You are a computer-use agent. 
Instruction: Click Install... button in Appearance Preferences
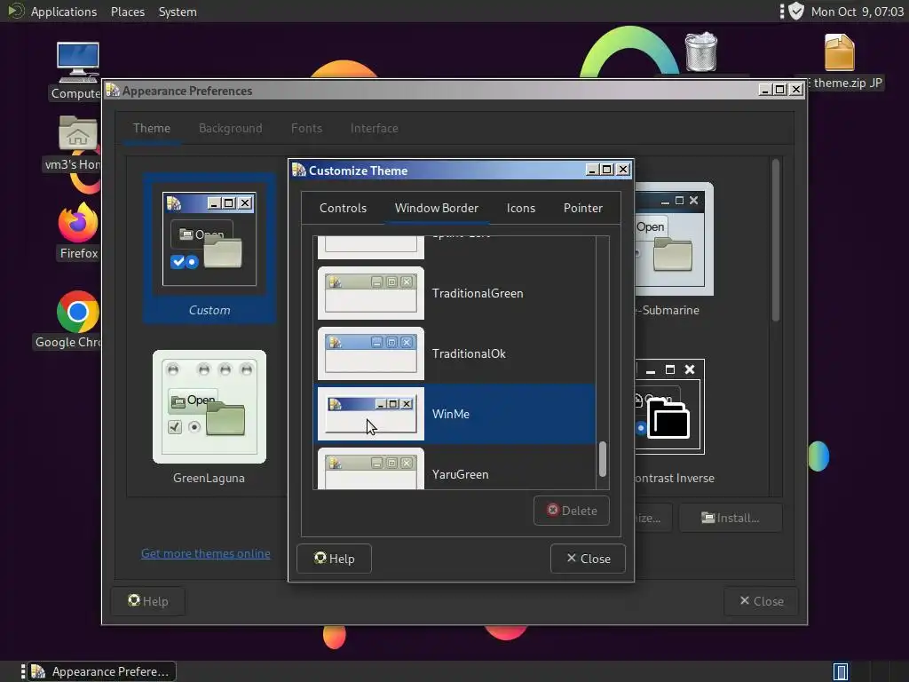(x=731, y=518)
